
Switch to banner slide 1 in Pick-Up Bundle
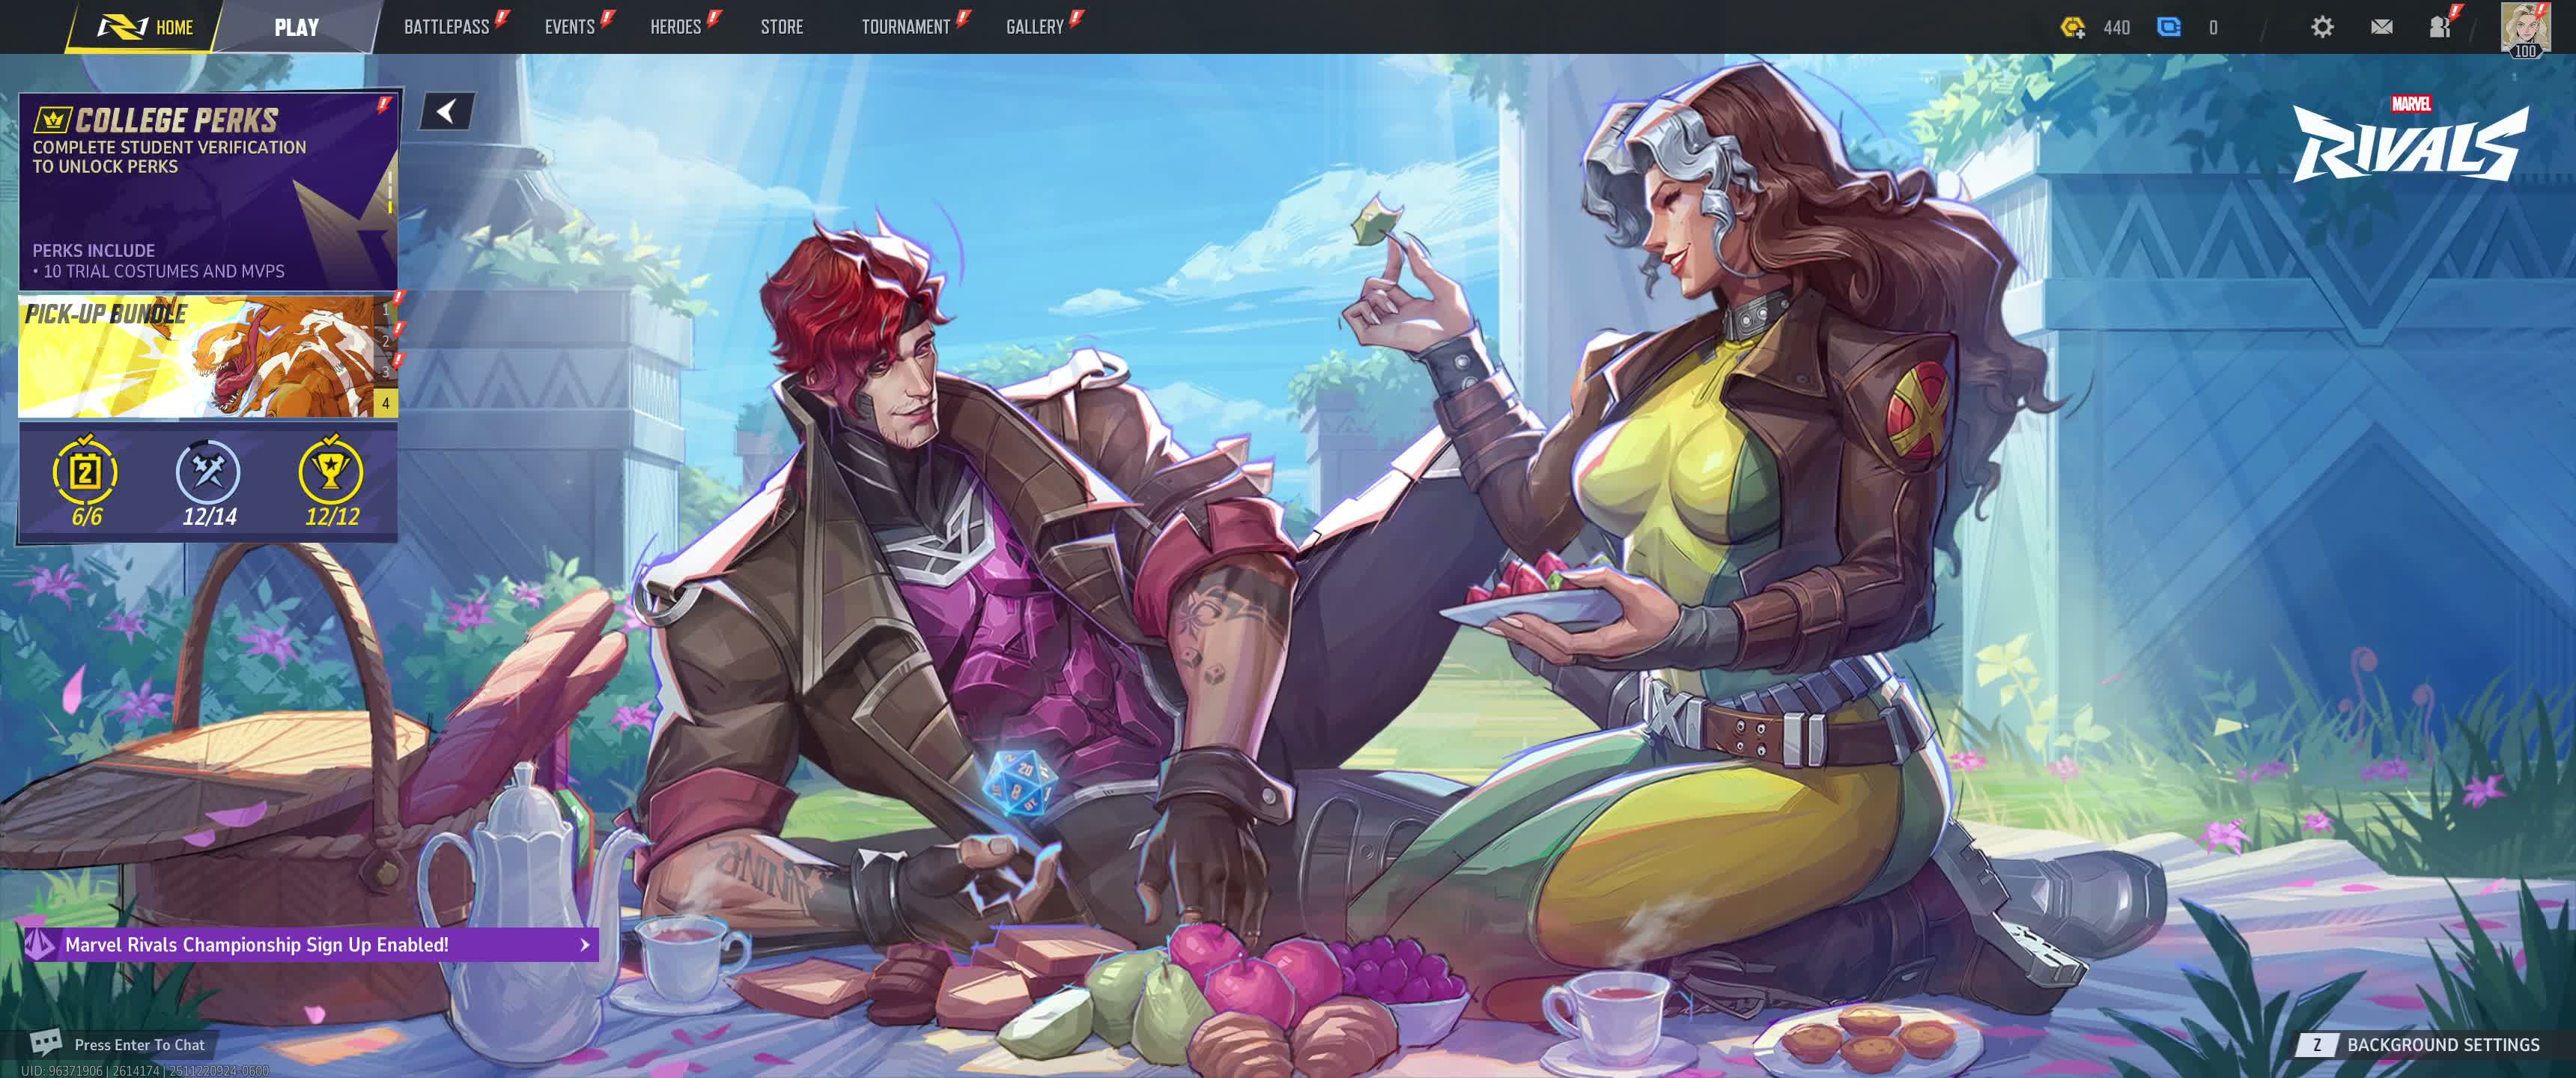(x=386, y=310)
